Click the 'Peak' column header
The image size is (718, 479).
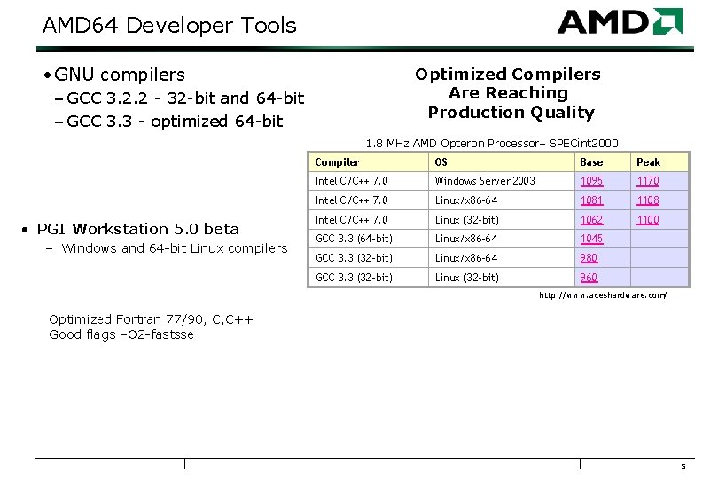(648, 162)
